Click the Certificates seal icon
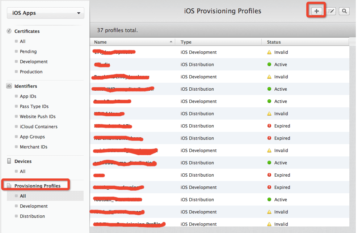The height and width of the screenshot is (233, 358). coord(9,31)
